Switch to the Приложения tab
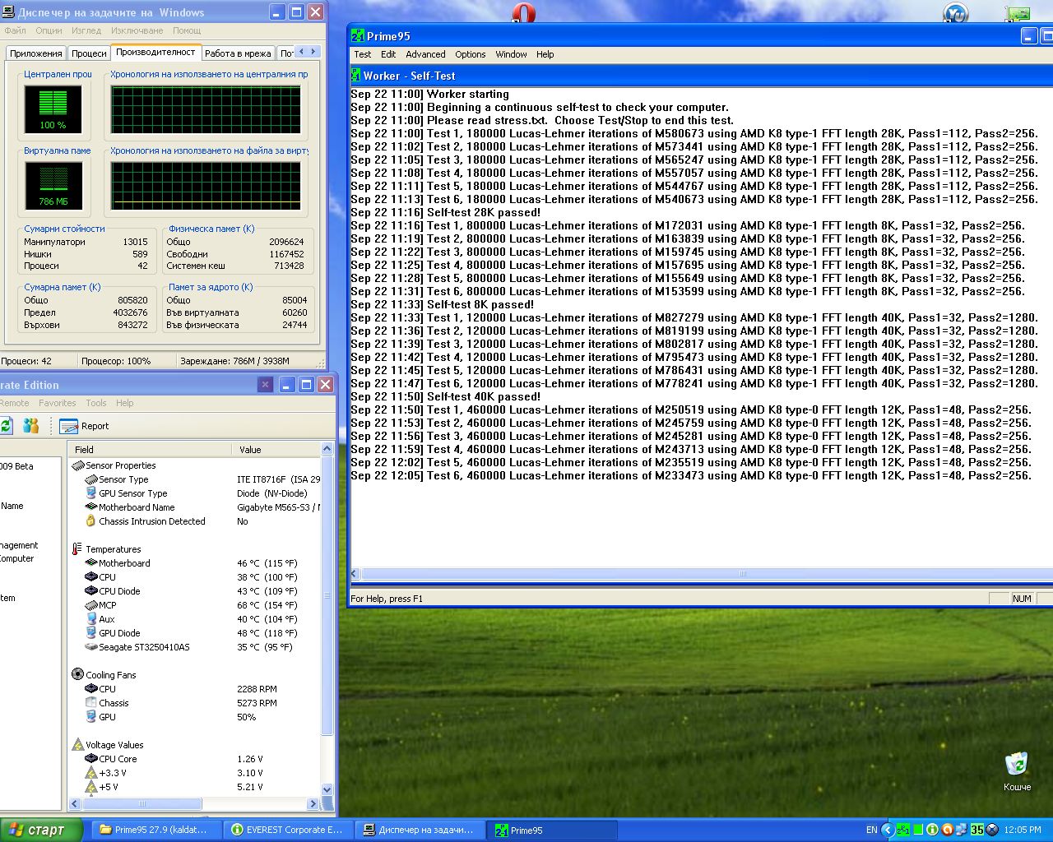This screenshot has width=1053, height=842. tap(36, 53)
